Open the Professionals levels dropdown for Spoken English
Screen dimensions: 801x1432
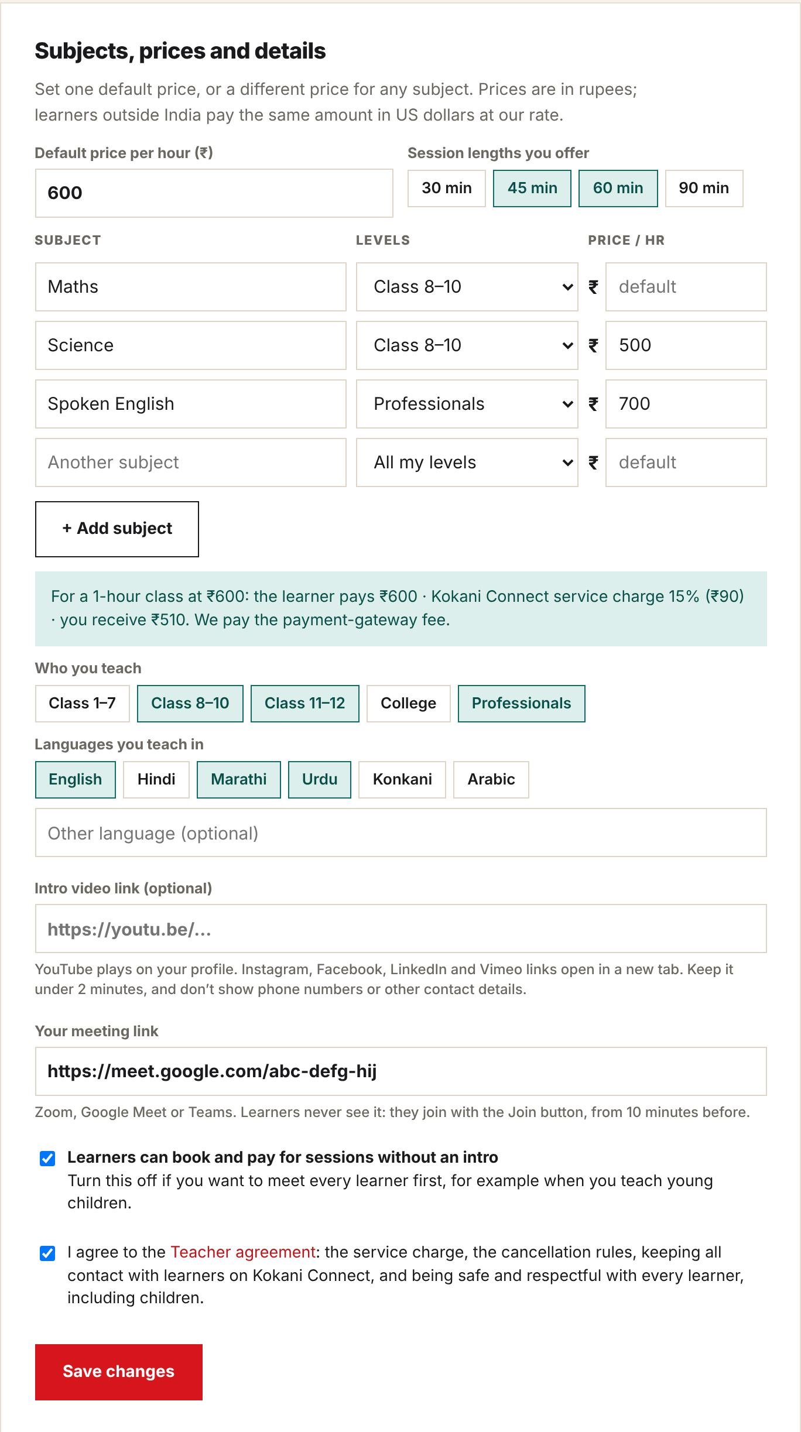click(467, 404)
